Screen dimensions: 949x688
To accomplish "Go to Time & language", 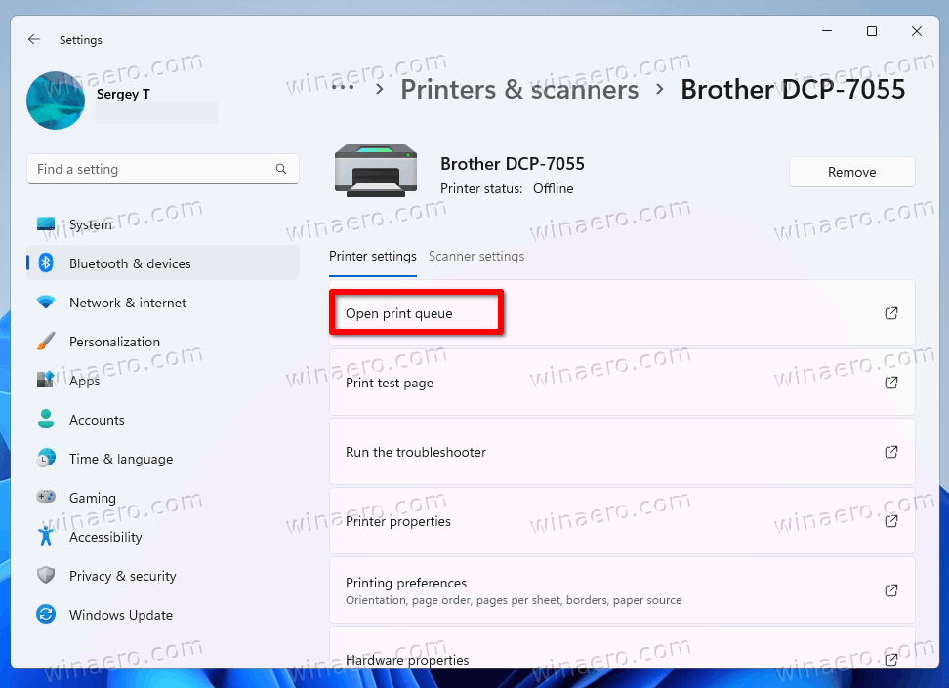I will [163, 459].
